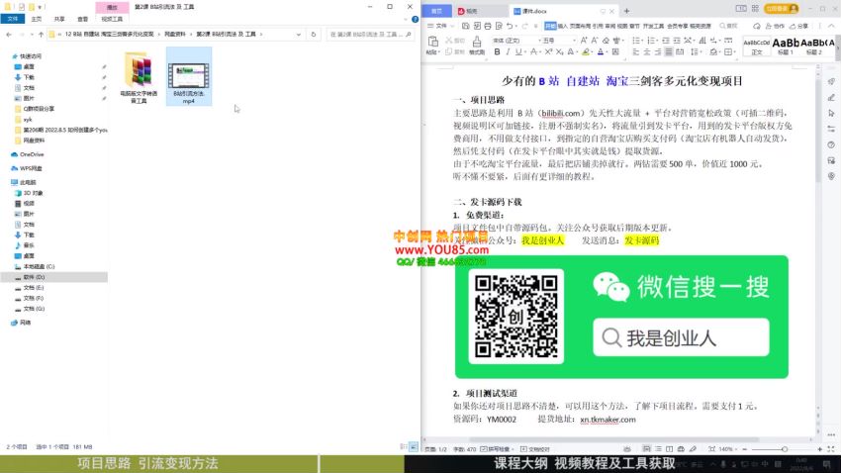
Task: Open the address bar history dropdown
Action: tap(298, 35)
